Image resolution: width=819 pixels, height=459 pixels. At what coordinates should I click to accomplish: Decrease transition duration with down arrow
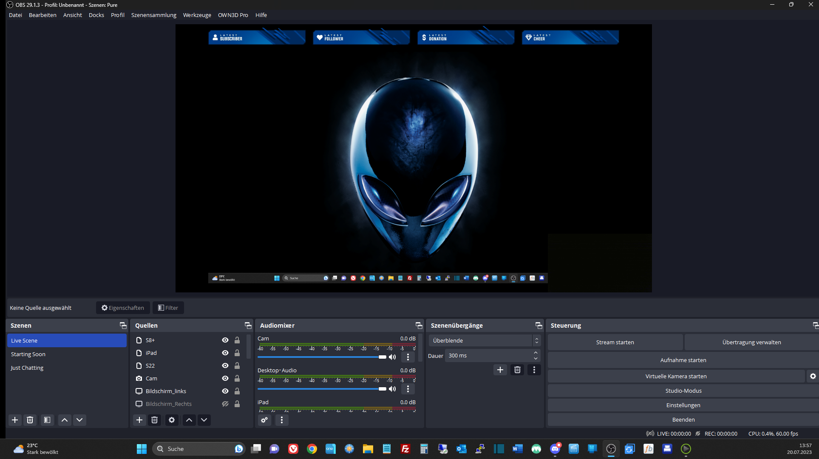point(536,359)
